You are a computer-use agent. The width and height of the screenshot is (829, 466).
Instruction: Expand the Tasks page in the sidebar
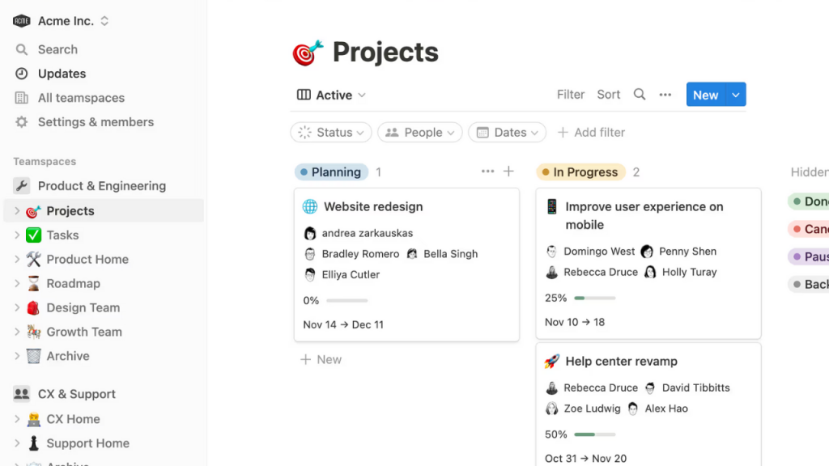tap(17, 235)
